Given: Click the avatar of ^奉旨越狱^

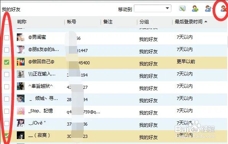Looking at the screenshot, I should coord(21,86).
